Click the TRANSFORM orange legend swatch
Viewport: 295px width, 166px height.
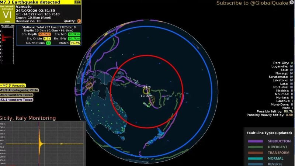point(255,153)
